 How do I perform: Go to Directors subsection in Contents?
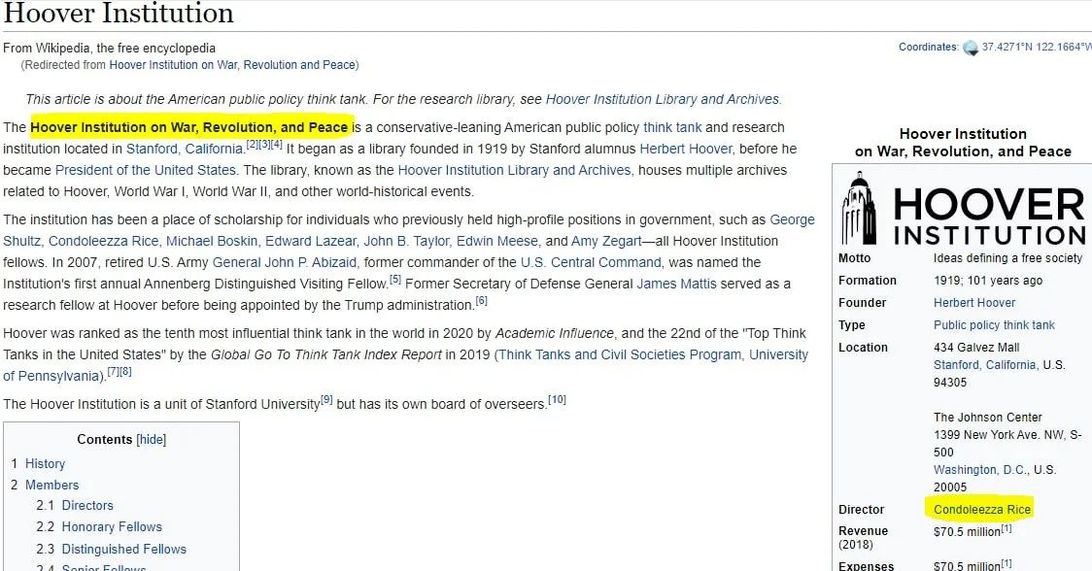click(87, 505)
